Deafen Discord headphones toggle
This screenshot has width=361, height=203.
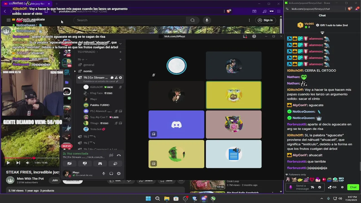pyautogui.click(x=111, y=174)
